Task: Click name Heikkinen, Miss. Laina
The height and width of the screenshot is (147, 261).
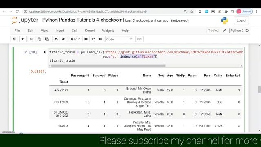Action: click(x=140, y=114)
